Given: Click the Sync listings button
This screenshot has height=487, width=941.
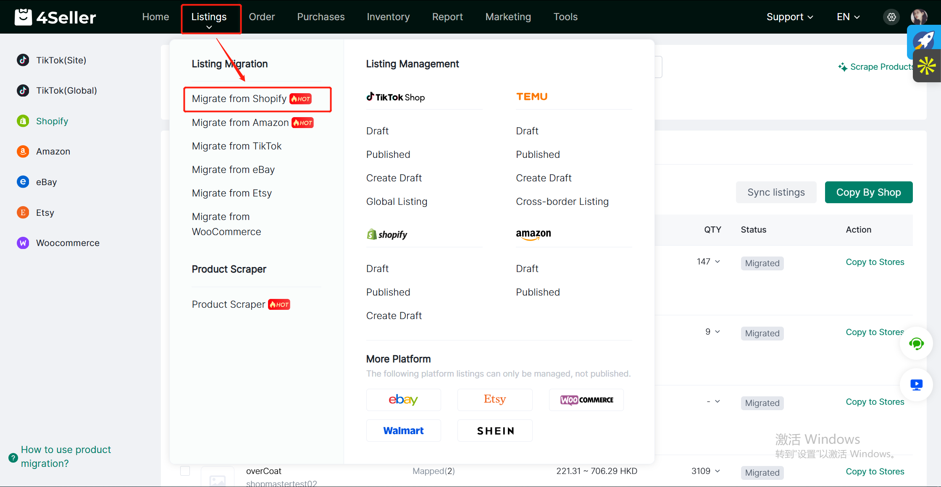Looking at the screenshot, I should click(776, 192).
